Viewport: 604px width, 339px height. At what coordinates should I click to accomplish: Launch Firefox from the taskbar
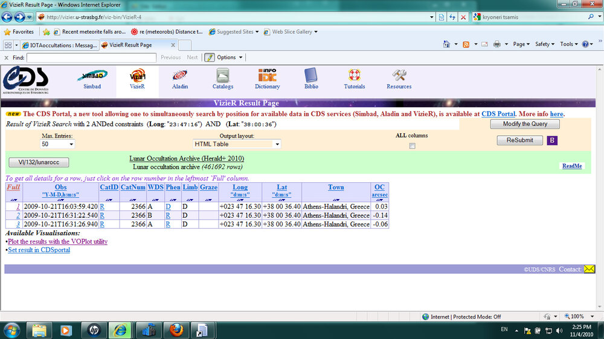[x=176, y=330]
